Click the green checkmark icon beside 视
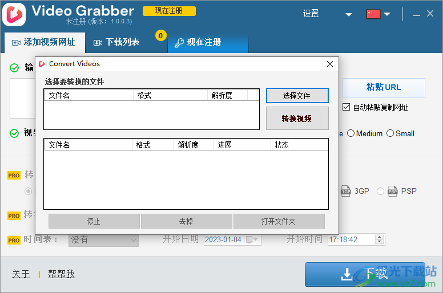This screenshot has width=443, height=293. coord(14,133)
